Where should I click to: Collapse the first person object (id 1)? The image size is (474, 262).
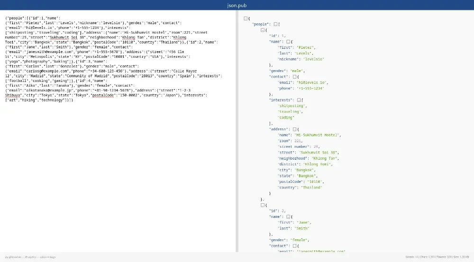[263, 30]
